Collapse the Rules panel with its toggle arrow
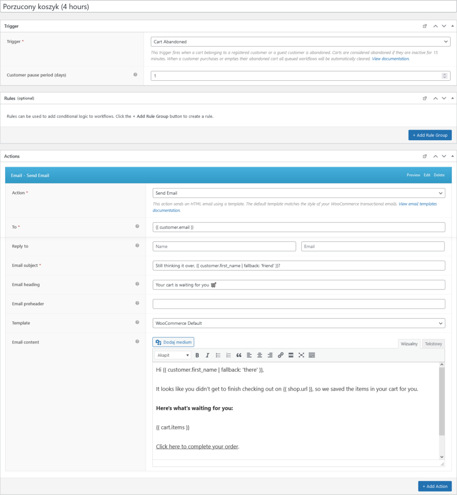 click(453, 98)
